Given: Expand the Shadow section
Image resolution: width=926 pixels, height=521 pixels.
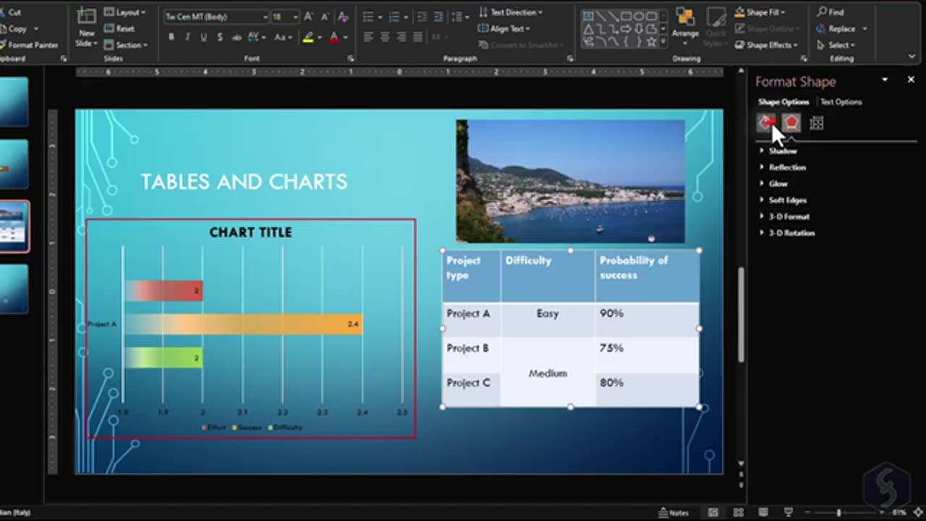Looking at the screenshot, I should [x=782, y=151].
